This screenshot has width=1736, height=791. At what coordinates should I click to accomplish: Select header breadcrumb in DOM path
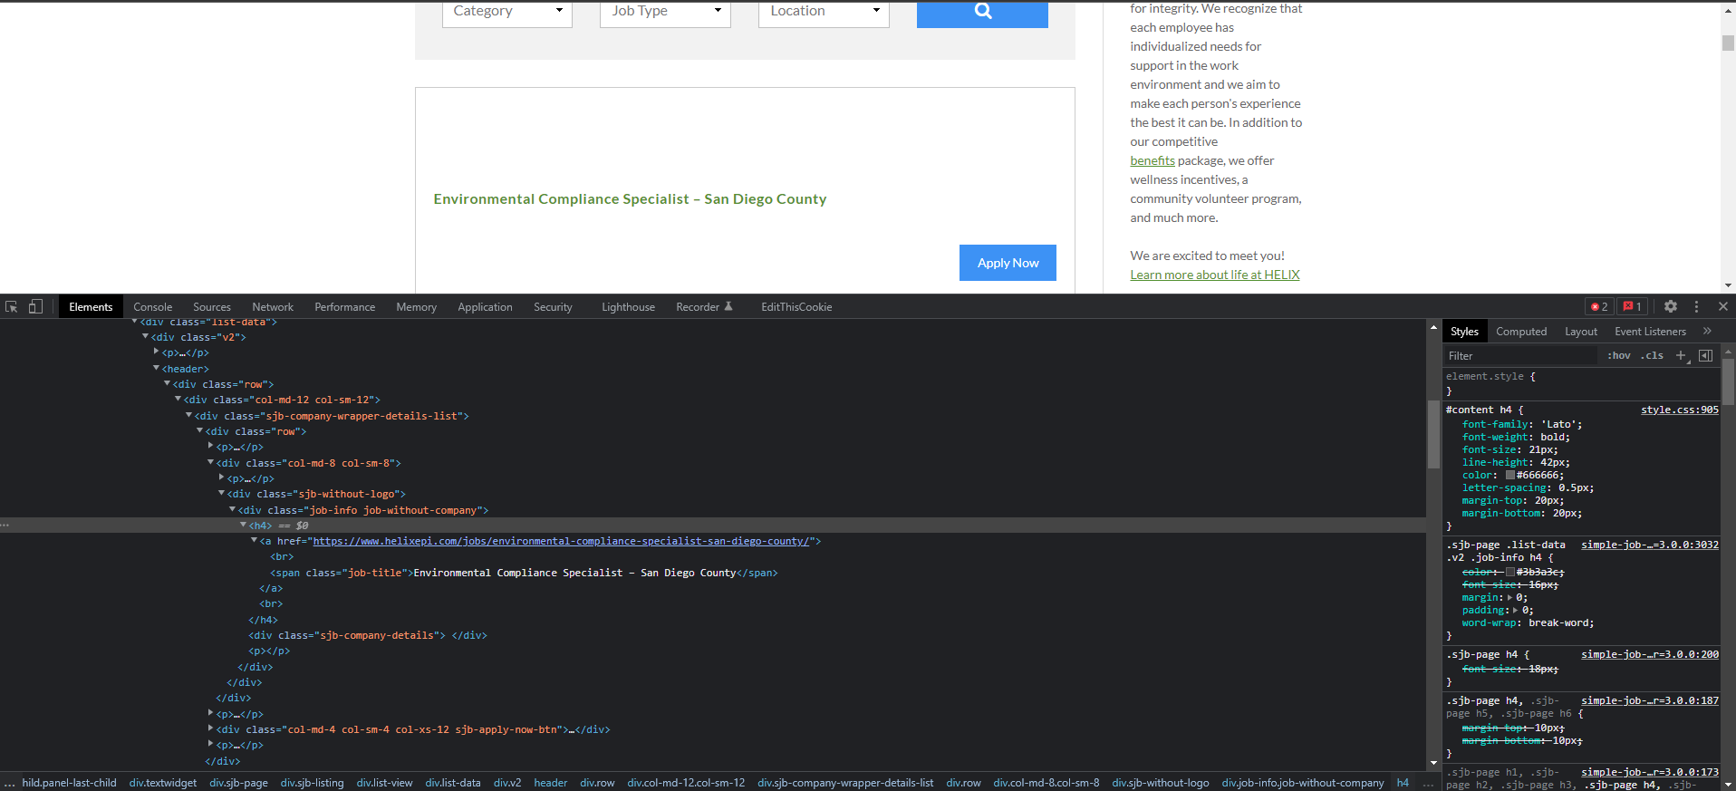tap(550, 783)
